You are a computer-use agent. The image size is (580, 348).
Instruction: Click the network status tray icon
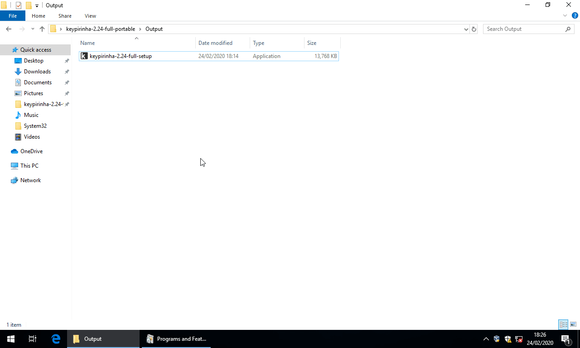[x=519, y=339]
